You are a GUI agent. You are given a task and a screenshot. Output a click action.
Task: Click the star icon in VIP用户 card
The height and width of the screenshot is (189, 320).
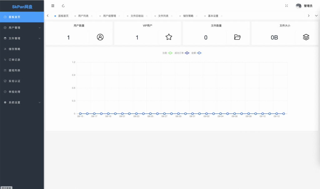pos(169,37)
